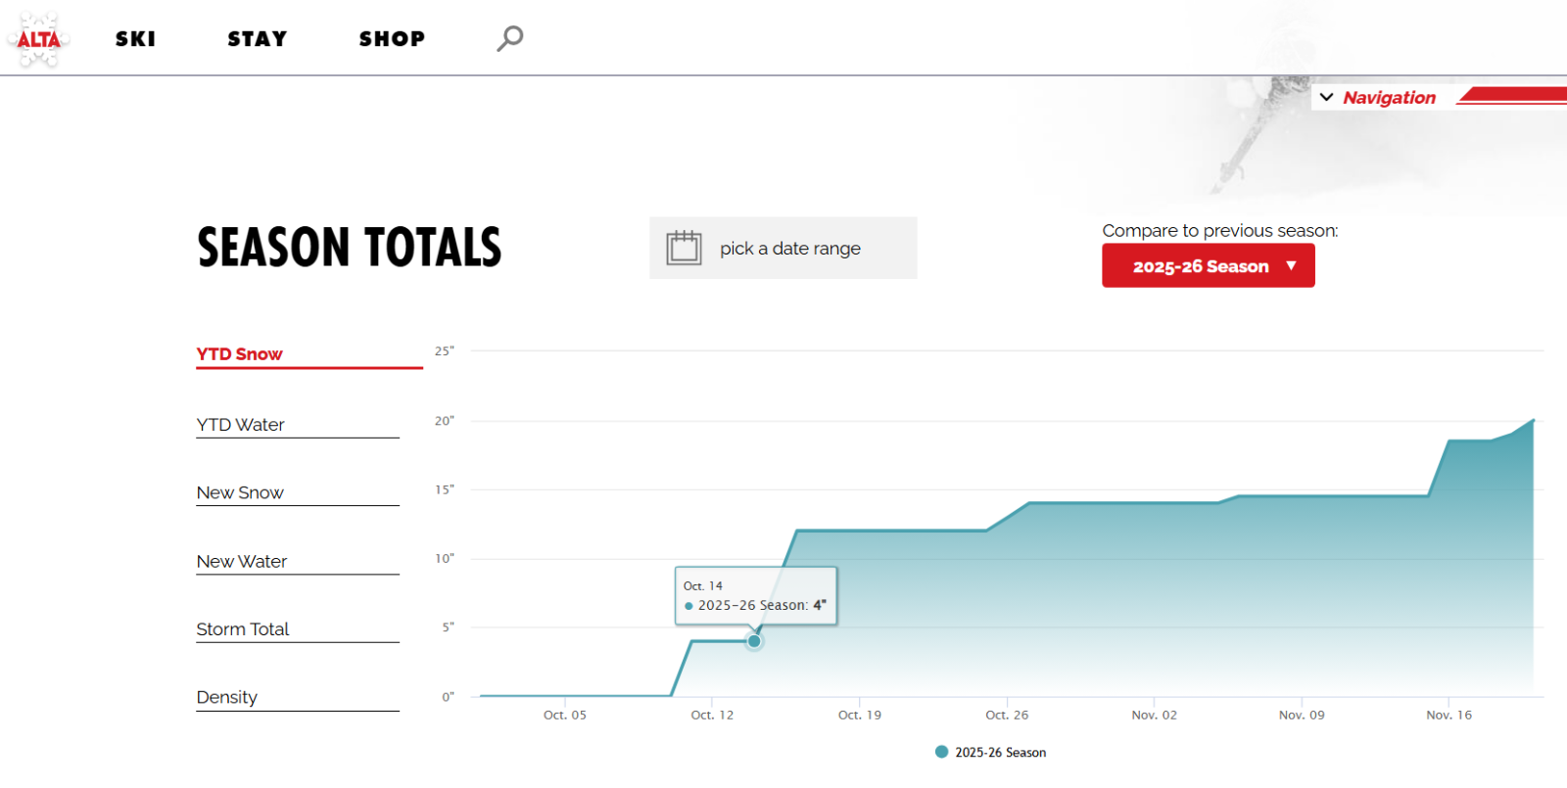Select the Density tab
This screenshot has width=1567, height=788.
(x=227, y=697)
